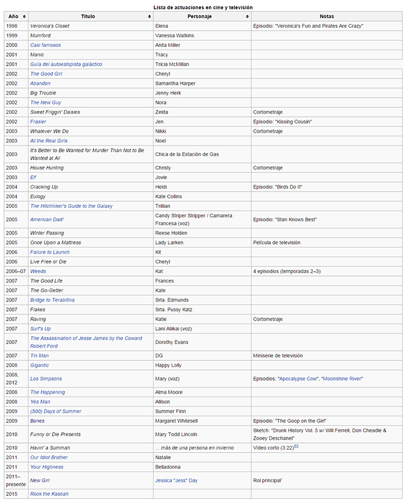Select the Lani Aliikai (voz) cell

pyautogui.click(x=203, y=329)
